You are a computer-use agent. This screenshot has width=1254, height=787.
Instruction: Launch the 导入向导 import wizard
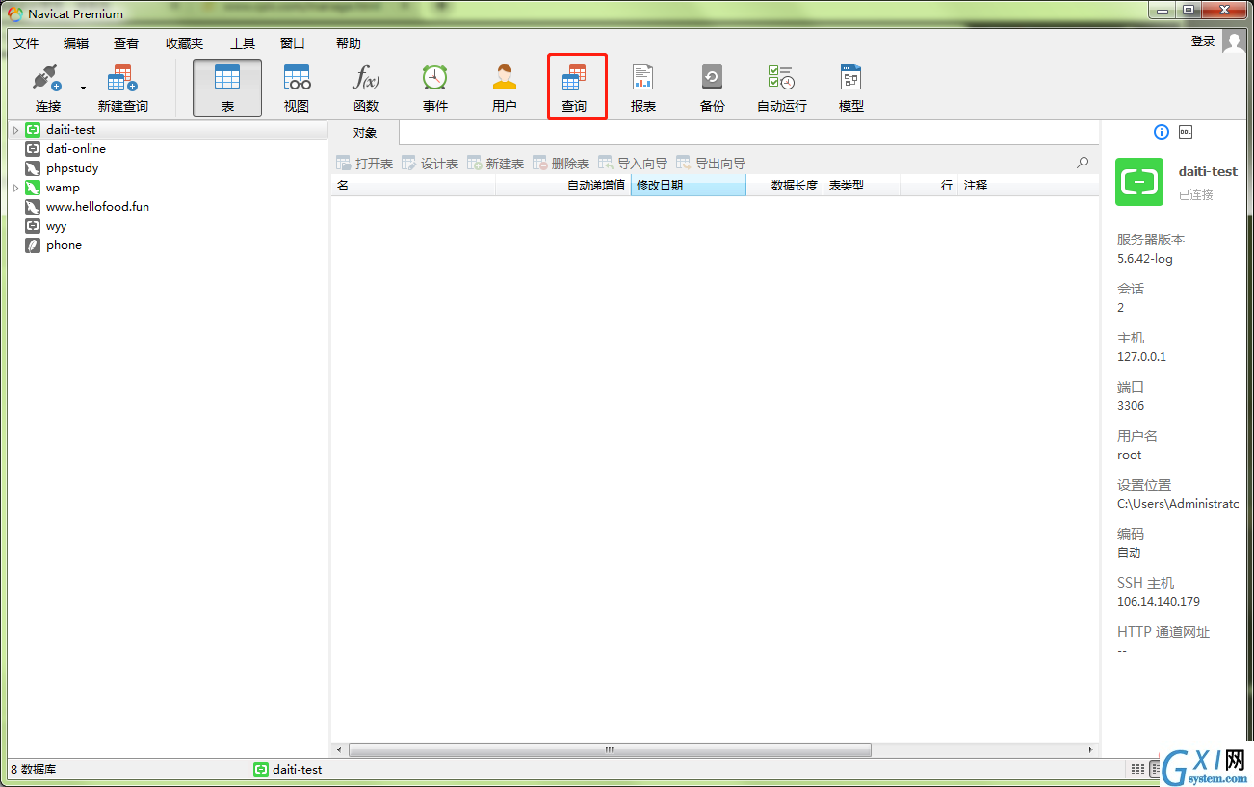click(x=633, y=164)
